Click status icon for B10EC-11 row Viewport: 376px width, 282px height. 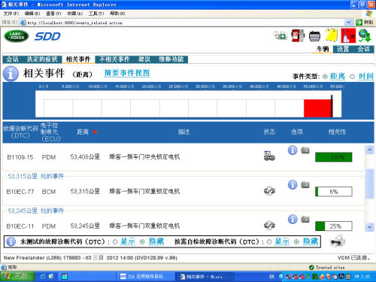coord(269,226)
